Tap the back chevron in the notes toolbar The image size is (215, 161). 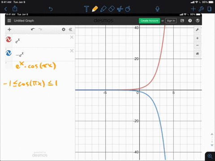6,9
